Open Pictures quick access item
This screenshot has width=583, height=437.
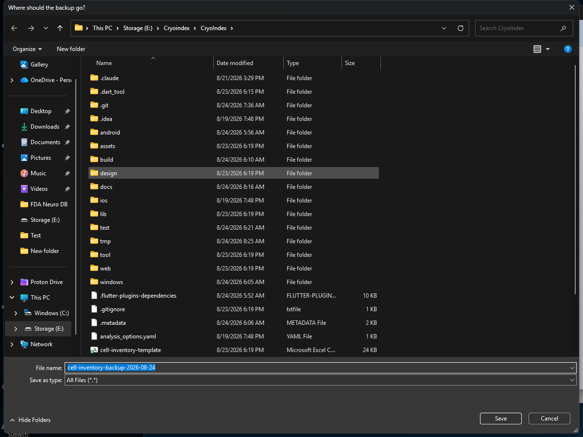[x=41, y=158]
